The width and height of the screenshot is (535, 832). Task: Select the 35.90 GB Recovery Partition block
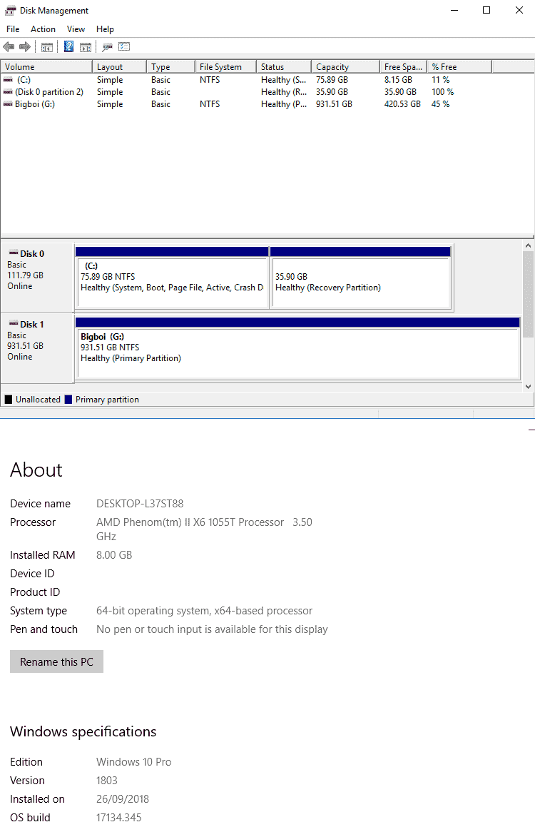360,277
